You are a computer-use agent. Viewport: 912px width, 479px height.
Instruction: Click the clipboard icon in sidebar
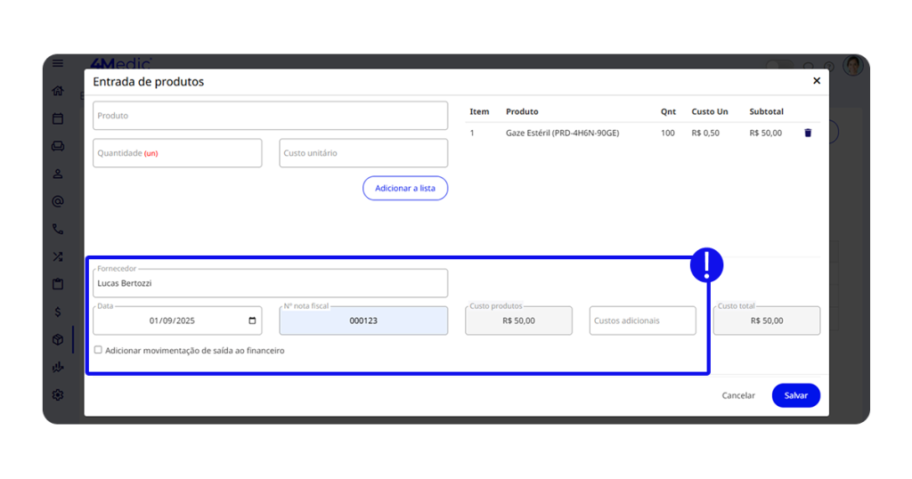[x=58, y=284]
